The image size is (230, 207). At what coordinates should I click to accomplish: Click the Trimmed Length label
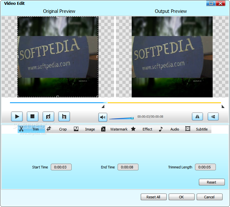[x=180, y=167]
